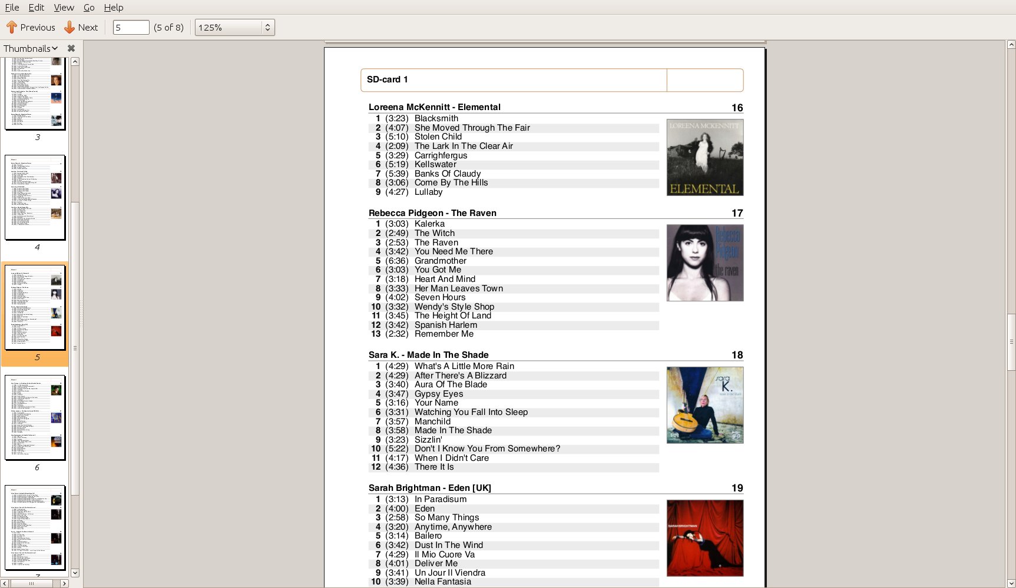Screen dimensions: 1016x588
Task: Click thumbnail panel scroll-down arrow
Action: (75, 573)
